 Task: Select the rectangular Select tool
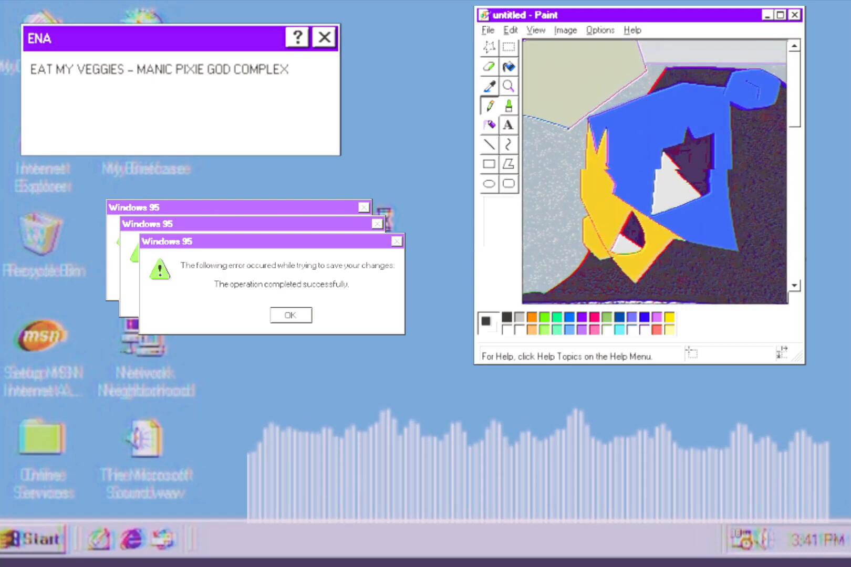click(x=508, y=47)
